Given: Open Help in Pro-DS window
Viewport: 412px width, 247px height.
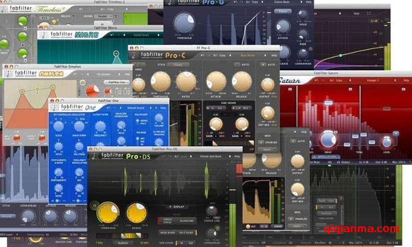Looking at the screenshot, I should click(x=237, y=156).
